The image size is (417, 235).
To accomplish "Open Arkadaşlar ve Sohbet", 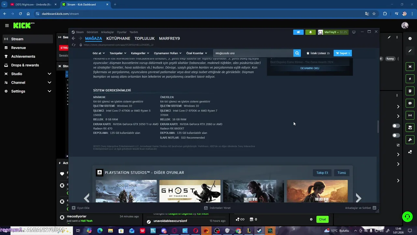I will (361, 208).
